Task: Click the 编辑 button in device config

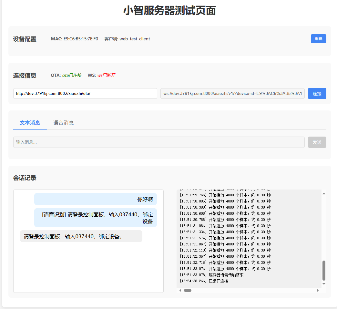Action: [318, 39]
